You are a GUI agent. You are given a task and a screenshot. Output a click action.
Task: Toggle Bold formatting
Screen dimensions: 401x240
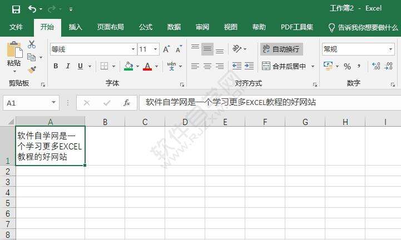(56, 66)
